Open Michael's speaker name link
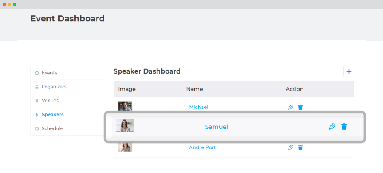 199,107
